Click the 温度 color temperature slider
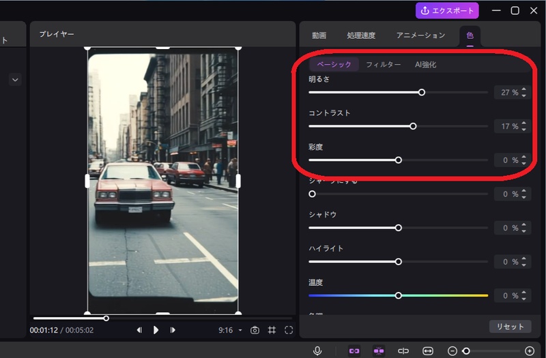The image size is (546, 358). click(399, 295)
